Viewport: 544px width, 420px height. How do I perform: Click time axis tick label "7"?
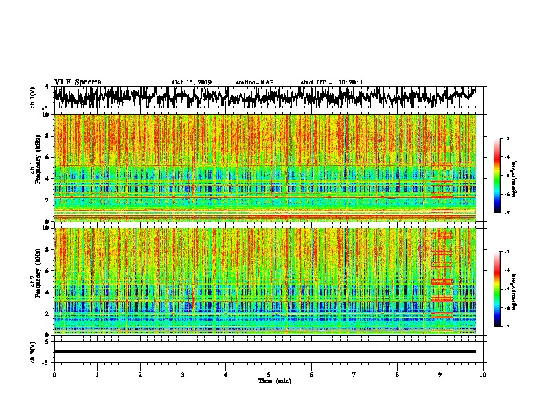(354, 375)
